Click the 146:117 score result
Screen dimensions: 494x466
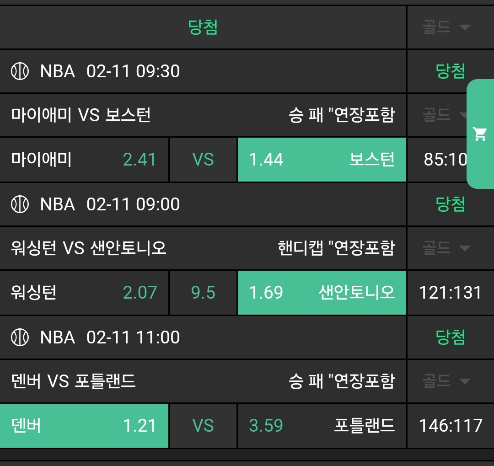pyautogui.click(x=451, y=426)
